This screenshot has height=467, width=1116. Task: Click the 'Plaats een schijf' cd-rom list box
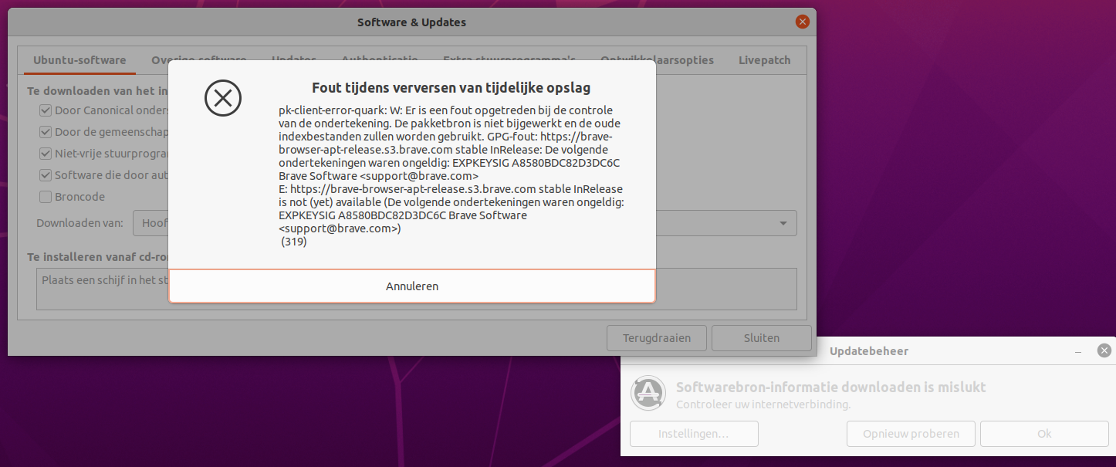[417, 289]
